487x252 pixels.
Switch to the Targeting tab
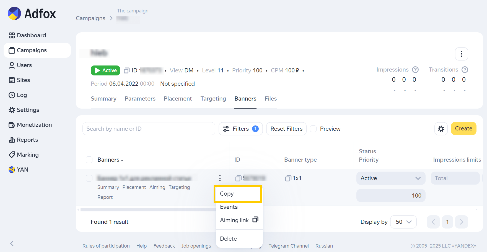[x=213, y=99]
